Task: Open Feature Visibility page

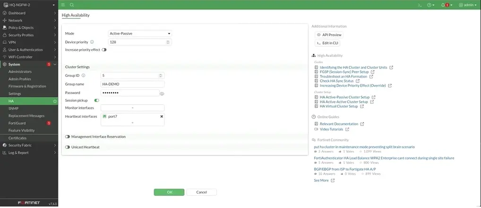Action: (21, 131)
